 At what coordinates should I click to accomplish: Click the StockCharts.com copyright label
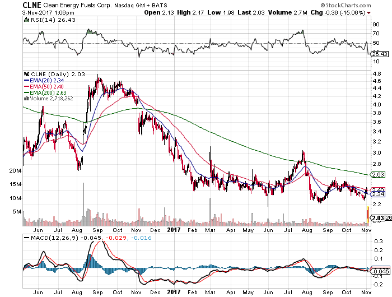click(346, 5)
